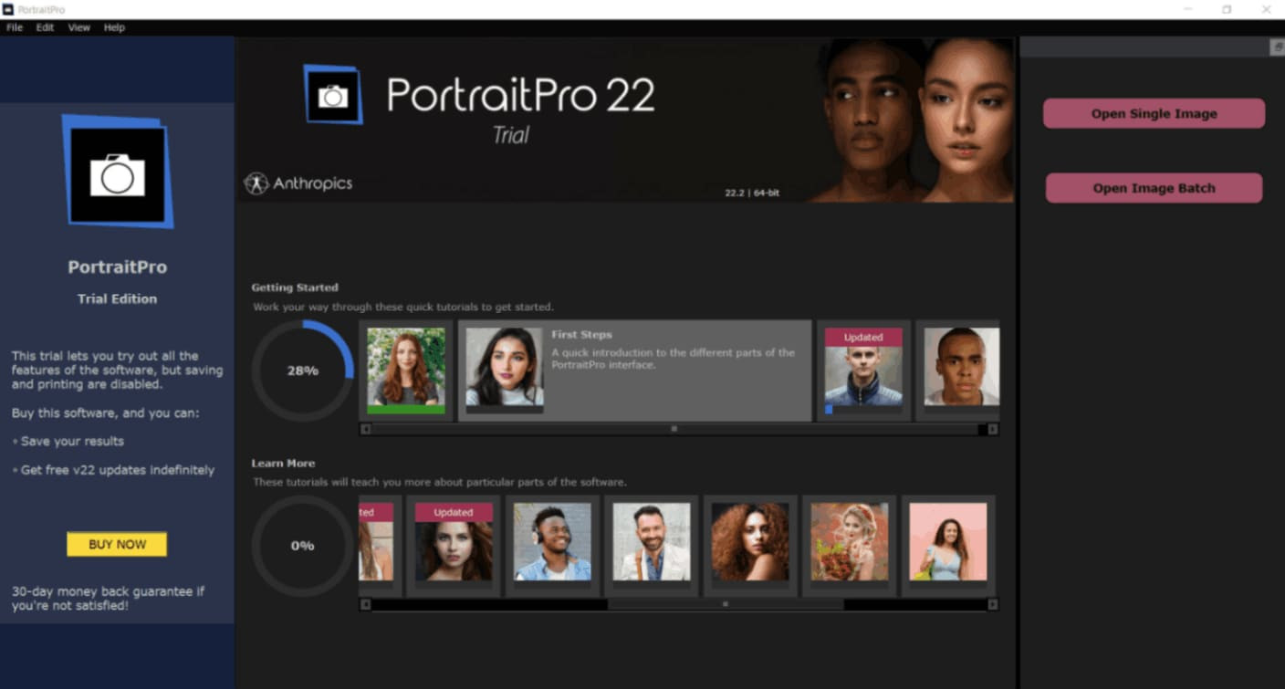
Task: Open the tutorial with bearded man in blazer
Action: pyautogui.click(x=651, y=546)
